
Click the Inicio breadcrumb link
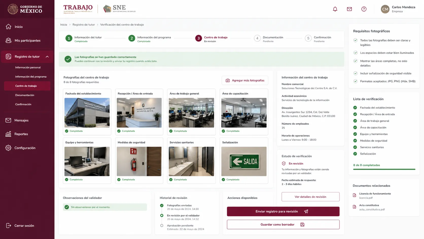tap(64, 25)
